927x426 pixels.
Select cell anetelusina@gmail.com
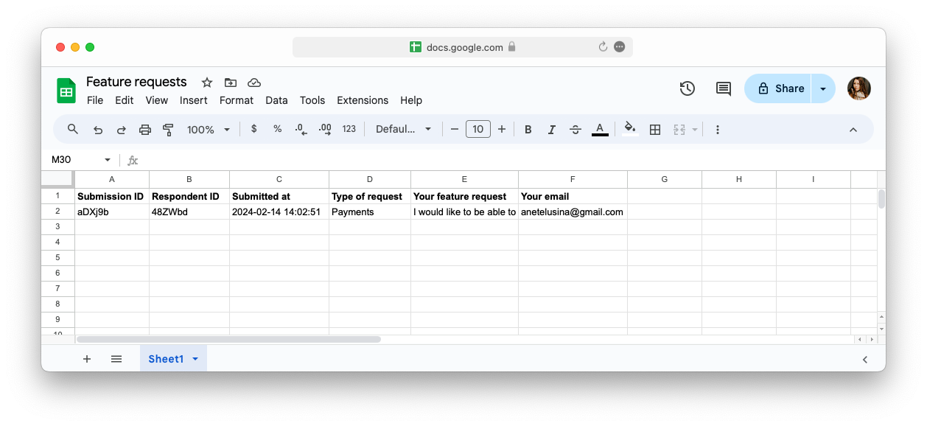pyautogui.click(x=573, y=212)
